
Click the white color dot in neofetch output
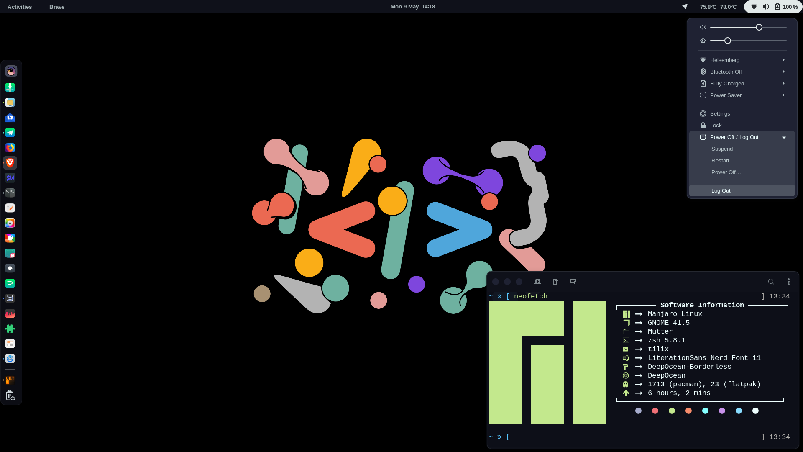(755, 411)
